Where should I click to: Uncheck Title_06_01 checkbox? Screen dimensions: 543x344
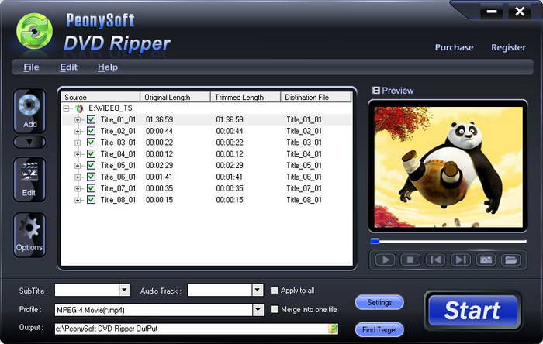click(x=91, y=177)
